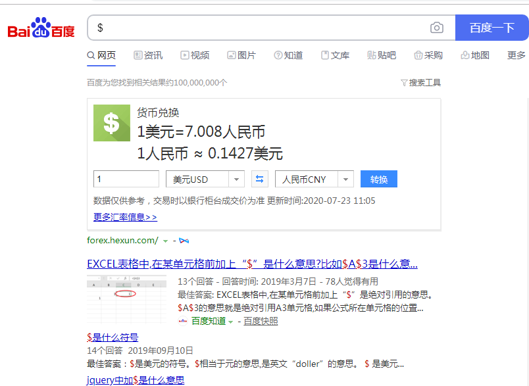Open the jquery中加$是什么意思 link
This screenshot has height=386, width=529.
coord(136,380)
